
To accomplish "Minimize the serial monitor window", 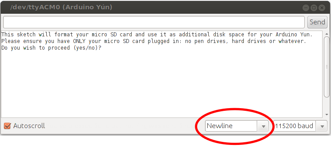I will [306, 8].
